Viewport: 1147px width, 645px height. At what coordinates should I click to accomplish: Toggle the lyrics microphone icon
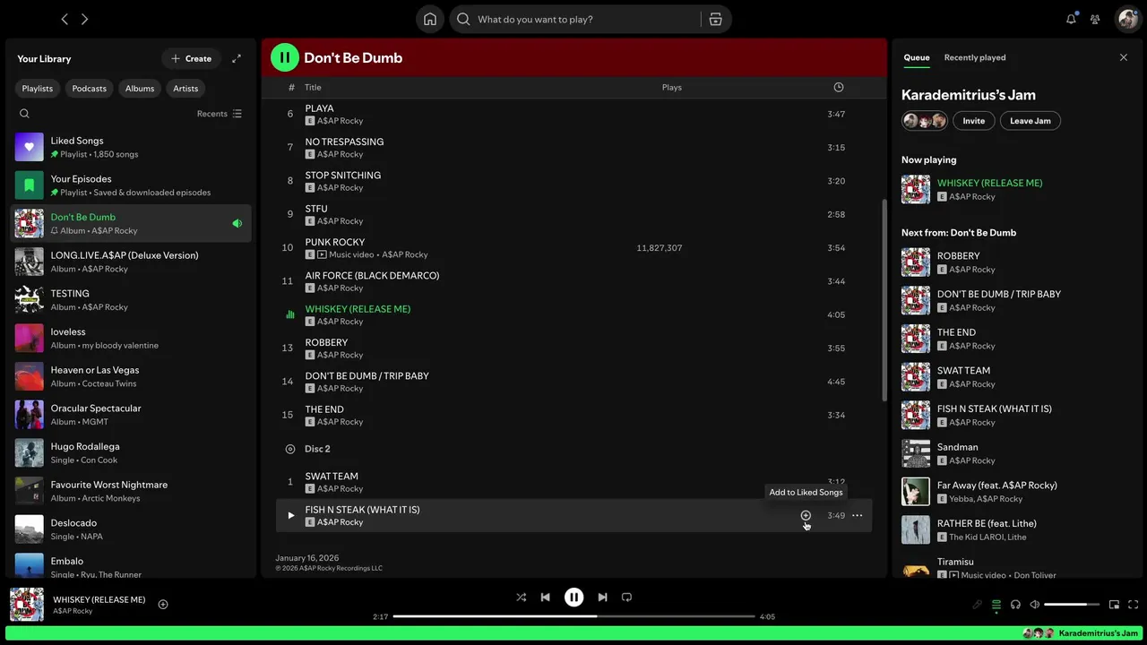coord(977,605)
